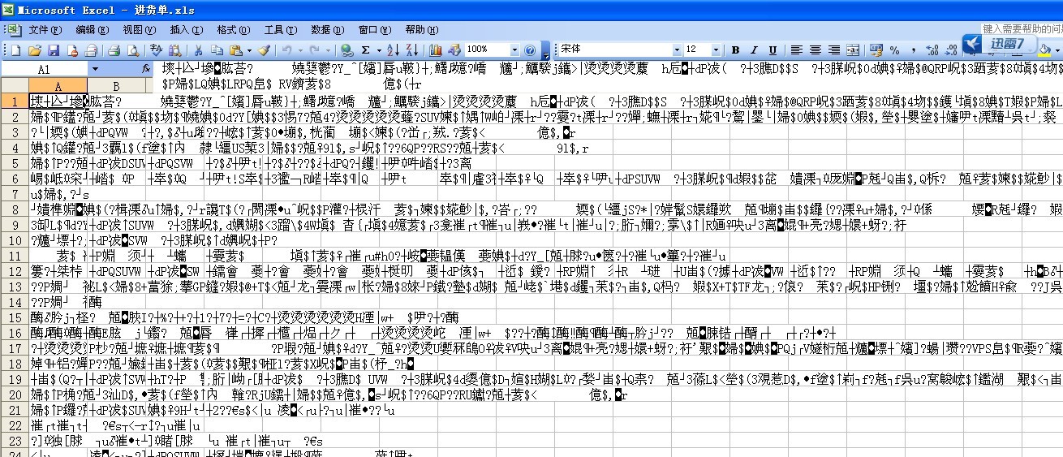Open the 插入(I) menu
The height and width of the screenshot is (457, 1063).
pyautogui.click(x=185, y=29)
